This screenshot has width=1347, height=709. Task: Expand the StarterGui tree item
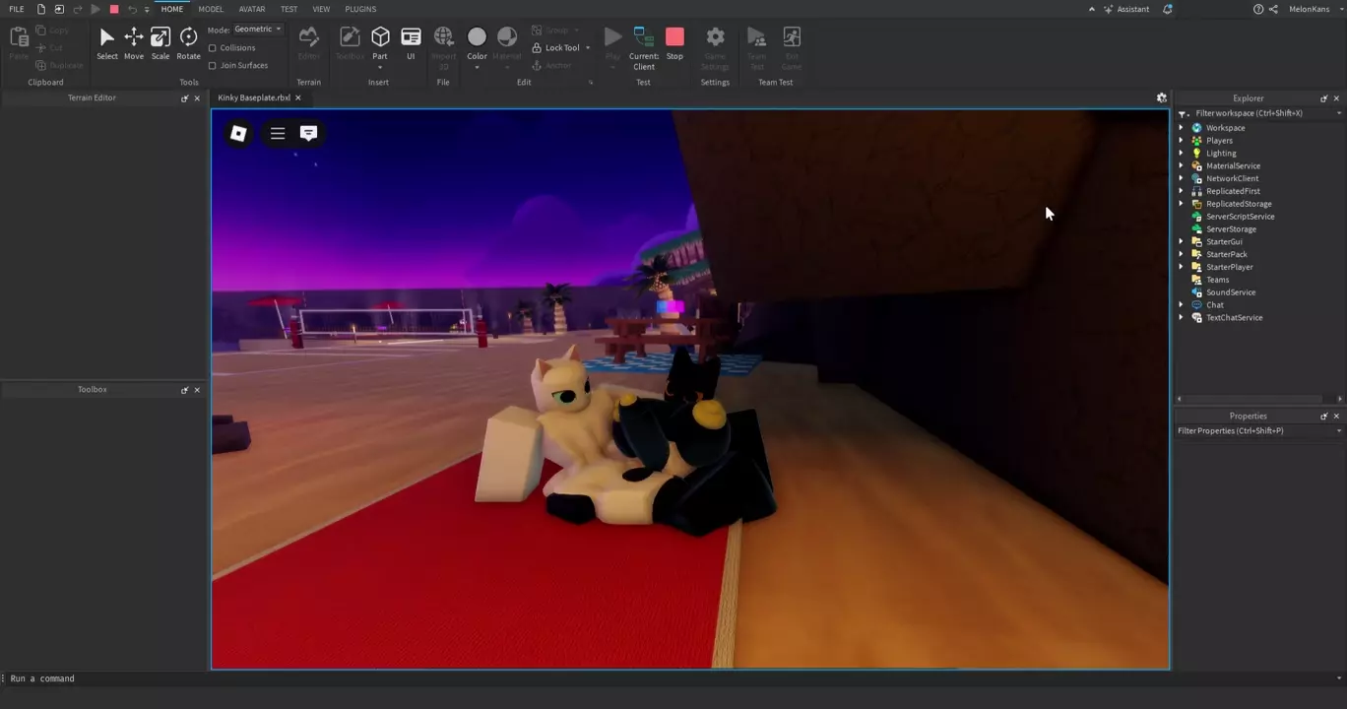(1182, 242)
